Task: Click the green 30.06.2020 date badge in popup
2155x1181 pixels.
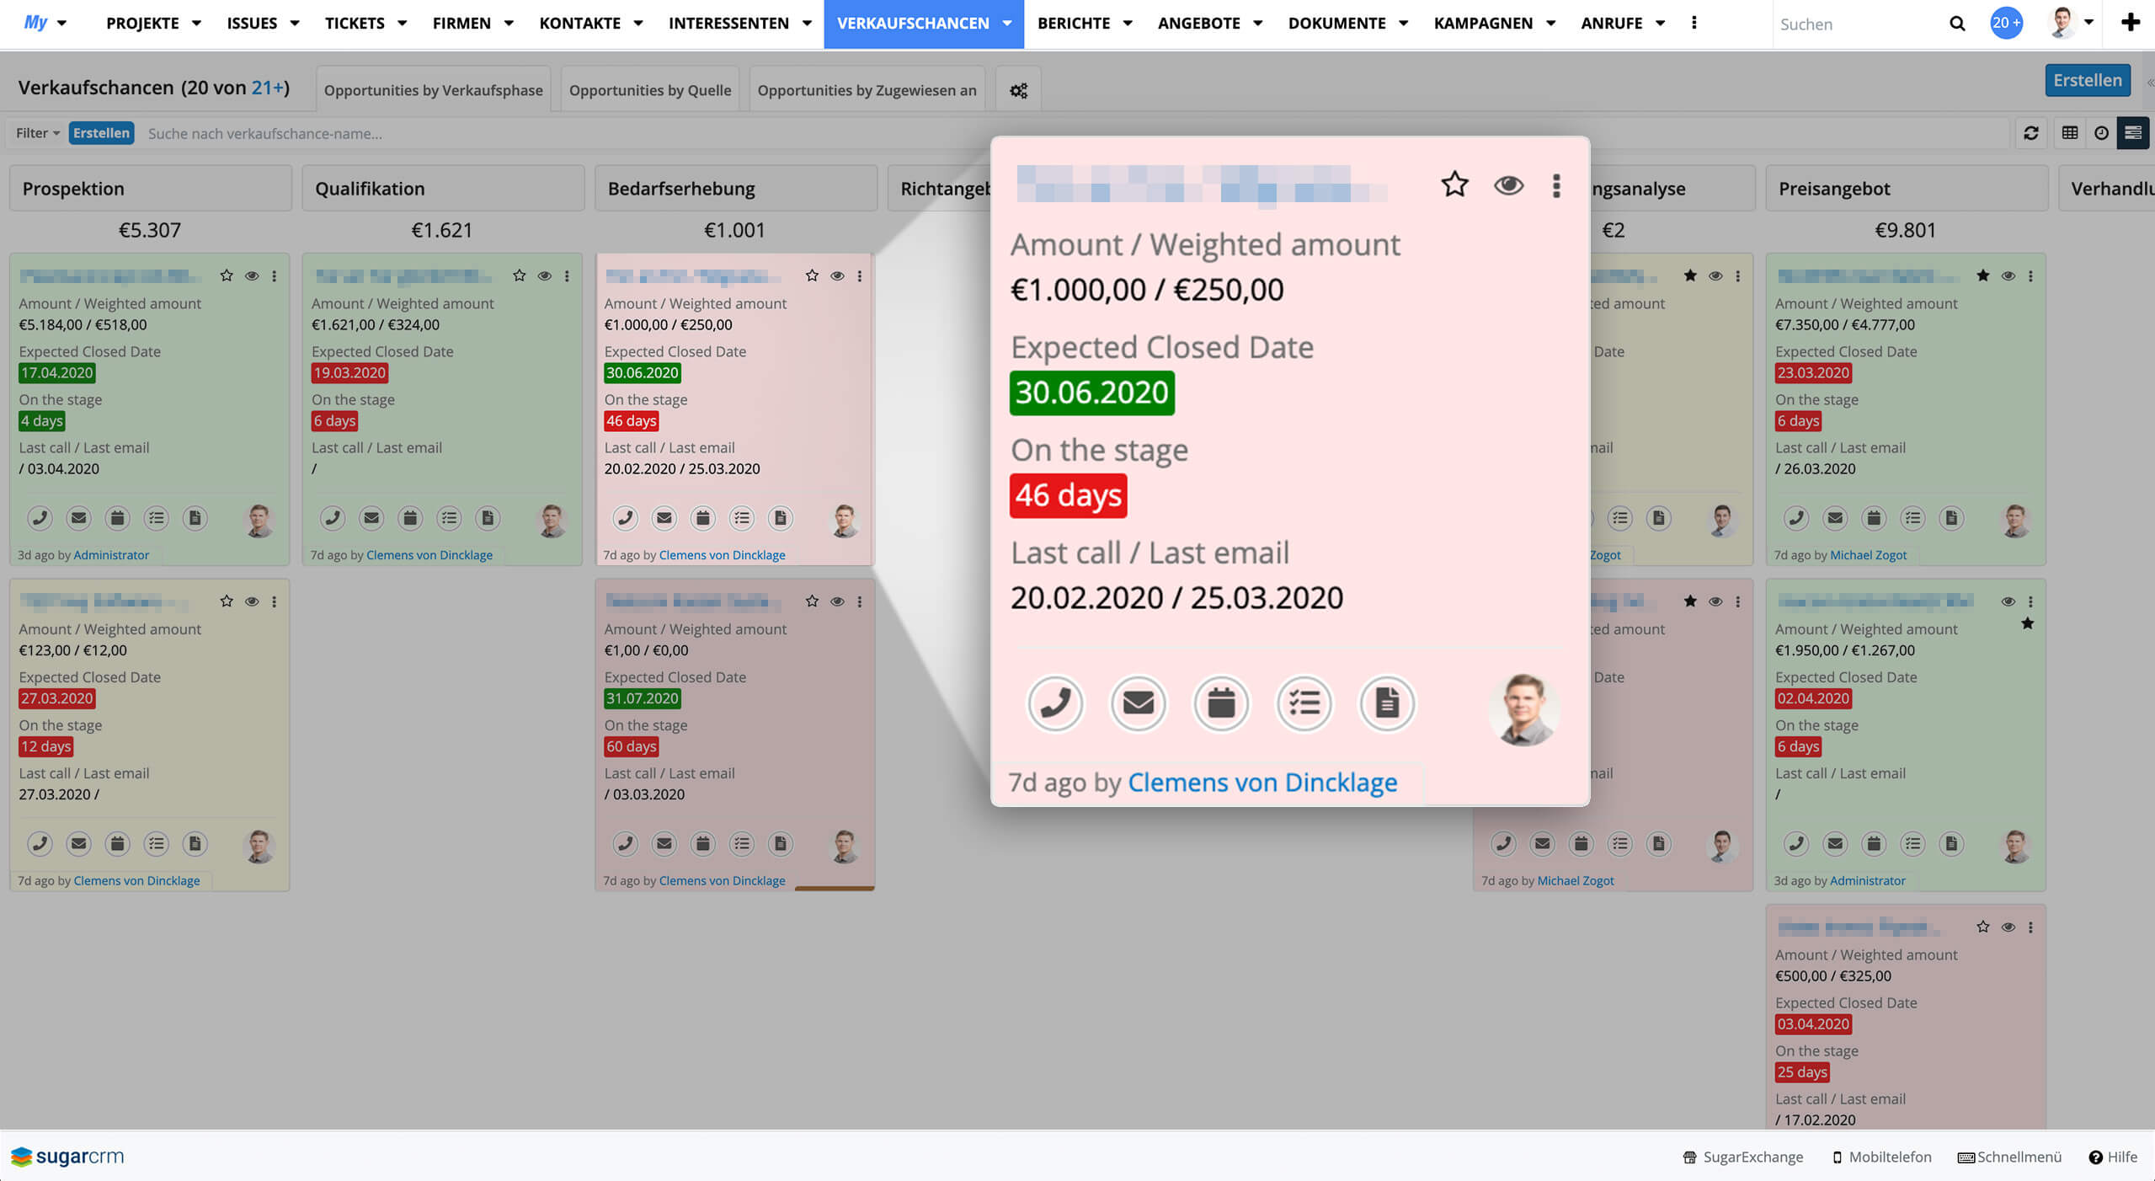Action: (x=1091, y=393)
